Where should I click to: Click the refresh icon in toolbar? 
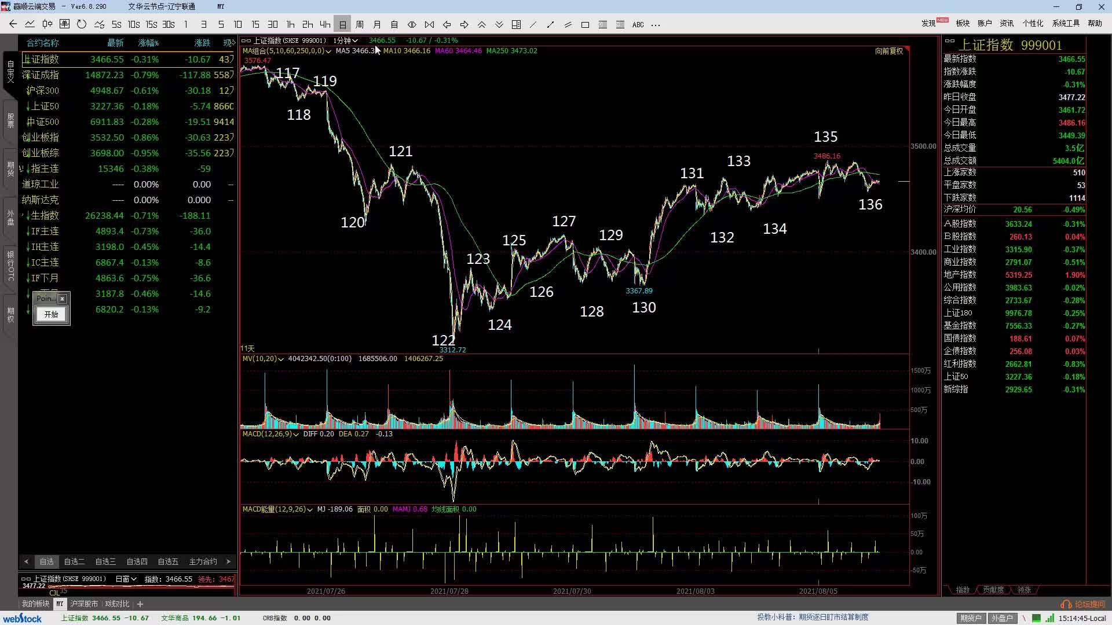pyautogui.click(x=82, y=24)
